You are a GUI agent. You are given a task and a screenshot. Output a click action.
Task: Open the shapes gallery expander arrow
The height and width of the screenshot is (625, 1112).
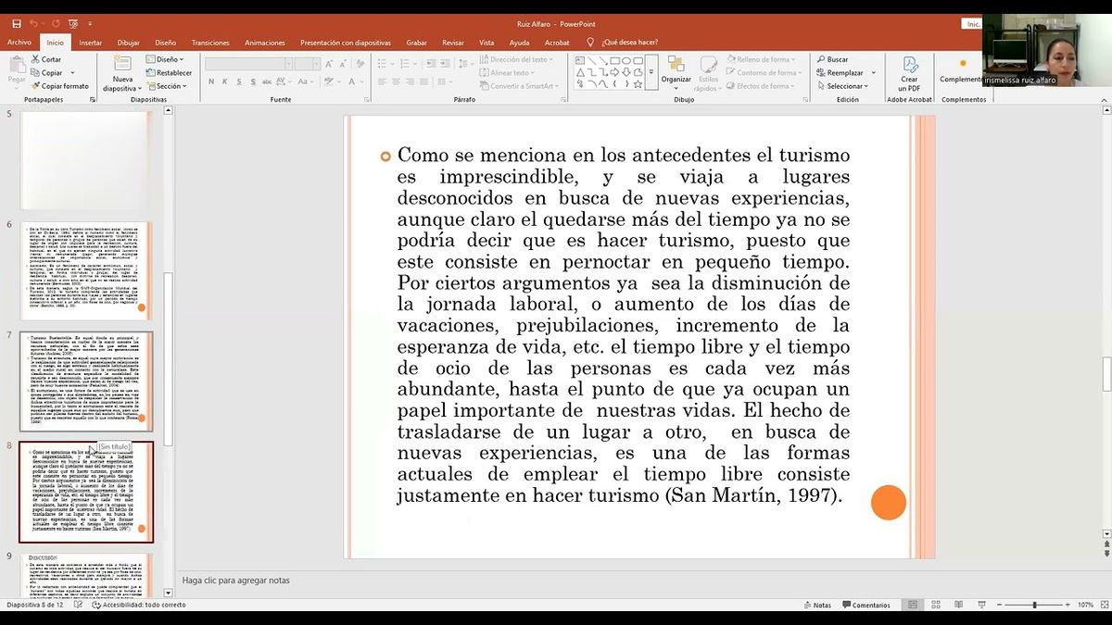(x=651, y=72)
